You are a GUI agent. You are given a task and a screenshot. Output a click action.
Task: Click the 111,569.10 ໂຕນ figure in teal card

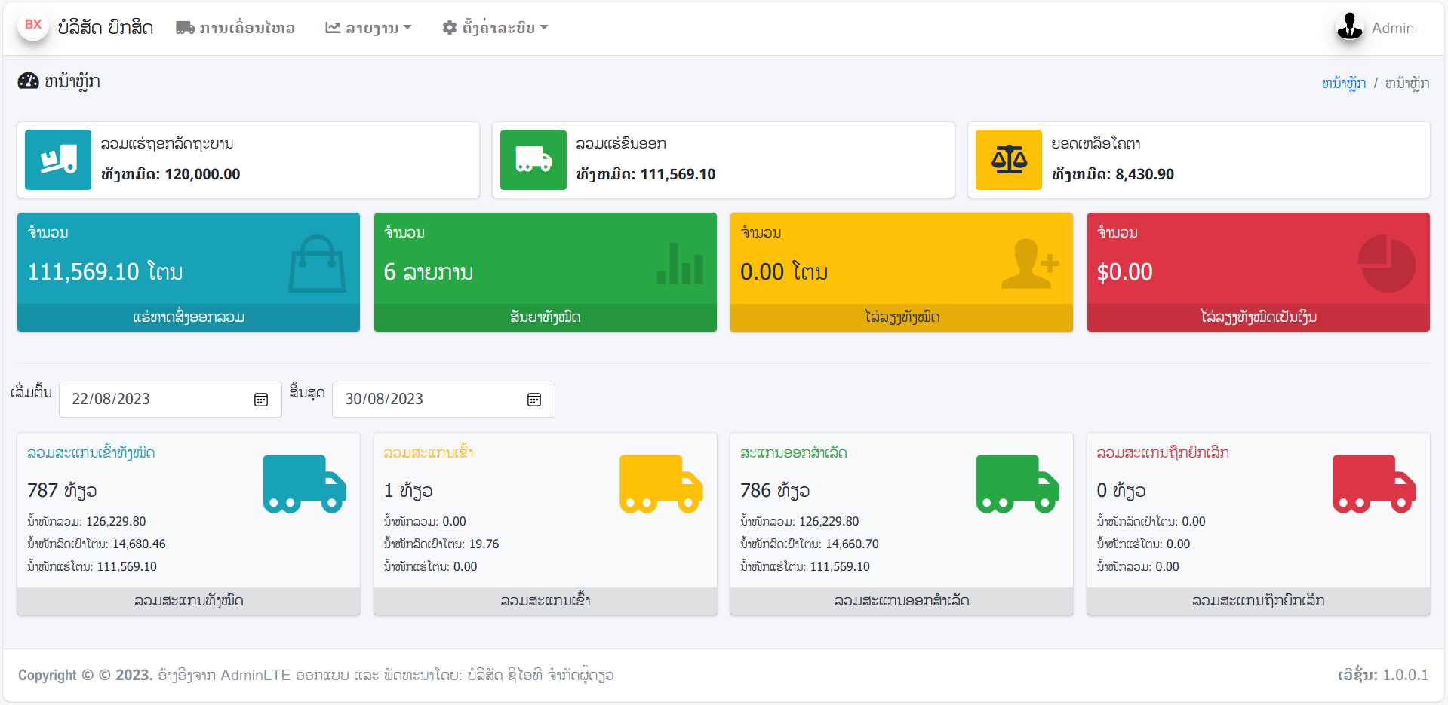coord(105,272)
